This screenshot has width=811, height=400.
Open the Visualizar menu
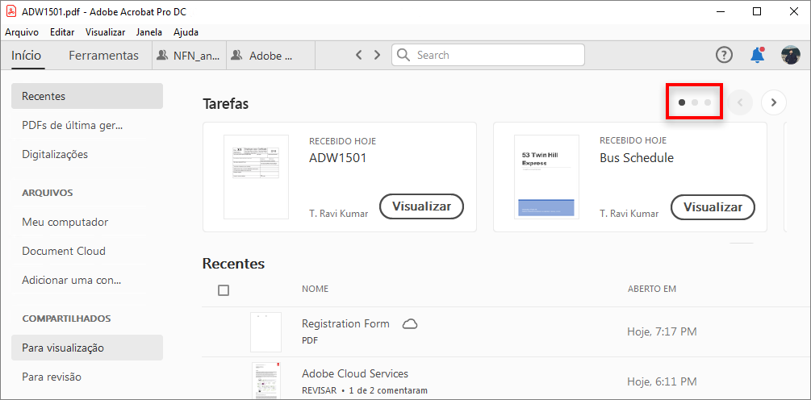[x=105, y=32]
